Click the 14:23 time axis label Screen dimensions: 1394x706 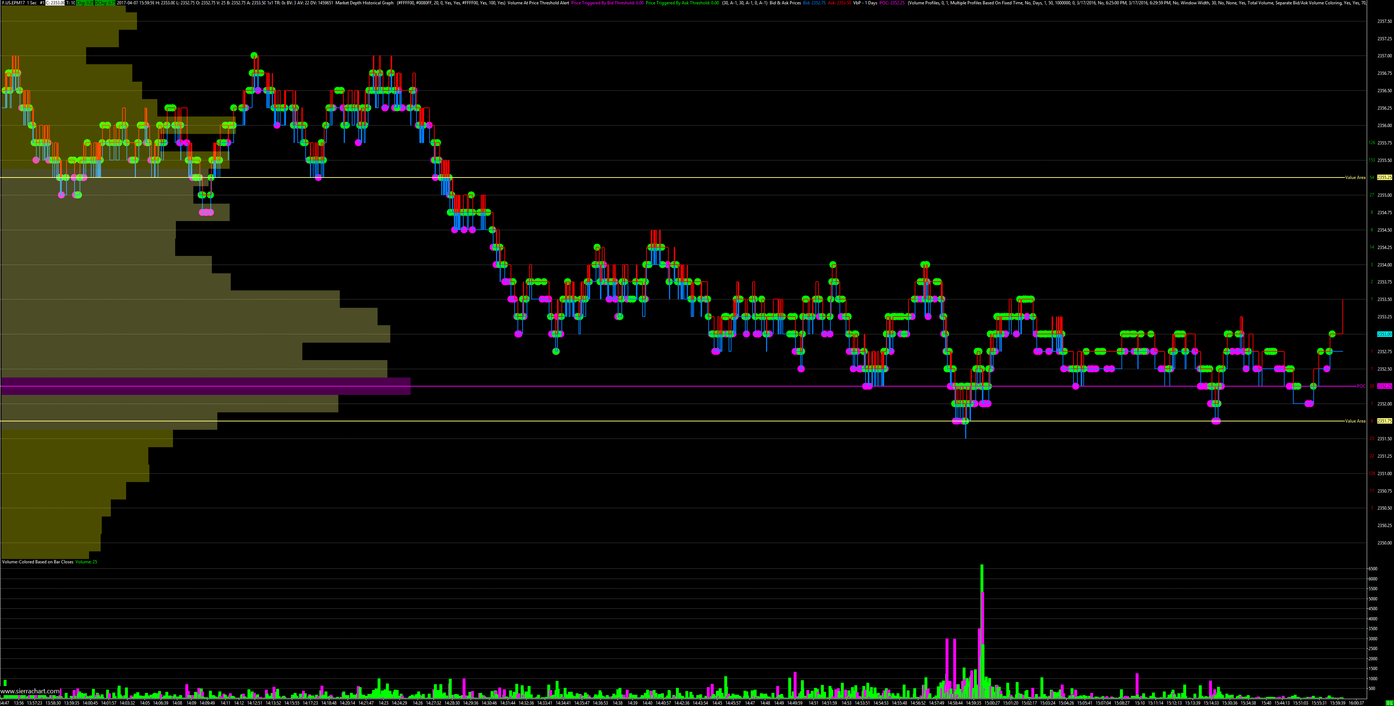[384, 703]
